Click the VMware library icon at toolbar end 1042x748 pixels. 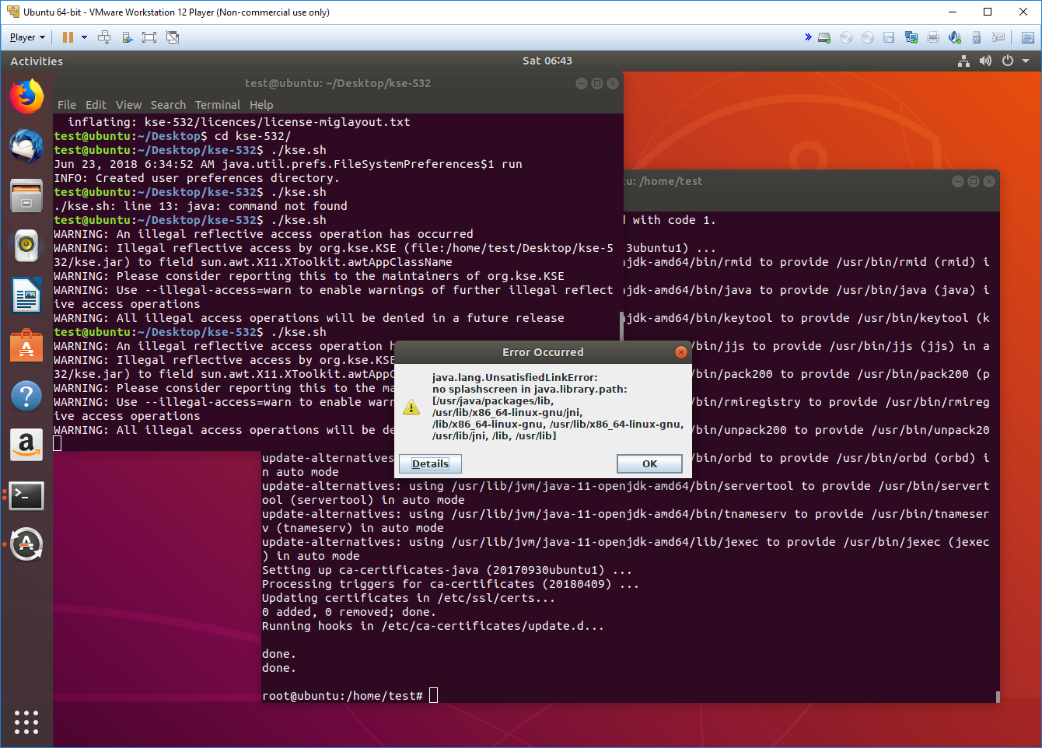tap(1027, 37)
